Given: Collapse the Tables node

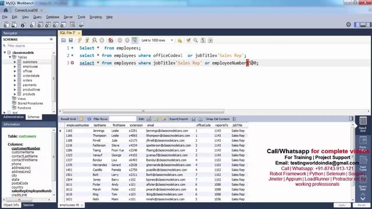Looking at the screenshot, I should tap(10, 57).
